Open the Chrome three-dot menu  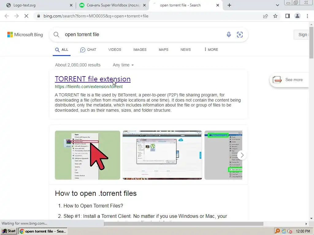click(307, 16)
